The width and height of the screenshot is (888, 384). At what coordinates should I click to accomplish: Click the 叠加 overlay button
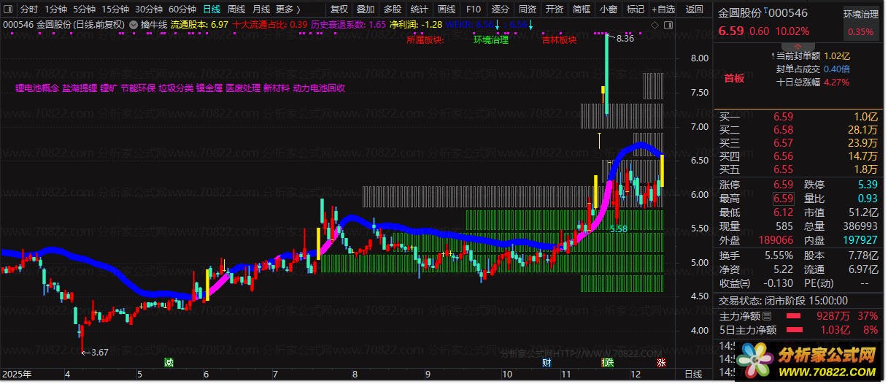[366, 9]
